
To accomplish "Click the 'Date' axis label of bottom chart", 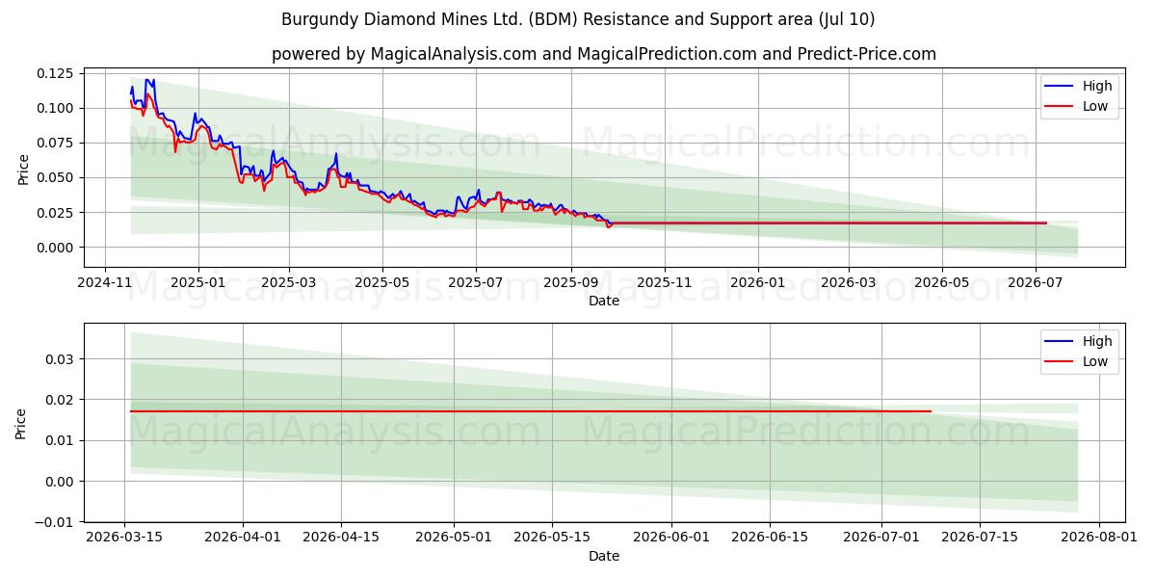I will 604,557.
